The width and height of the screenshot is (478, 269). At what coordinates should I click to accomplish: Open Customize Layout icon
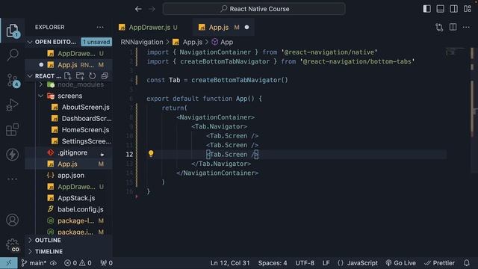(x=468, y=9)
